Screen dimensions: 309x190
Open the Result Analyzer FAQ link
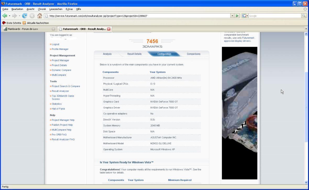63,140
